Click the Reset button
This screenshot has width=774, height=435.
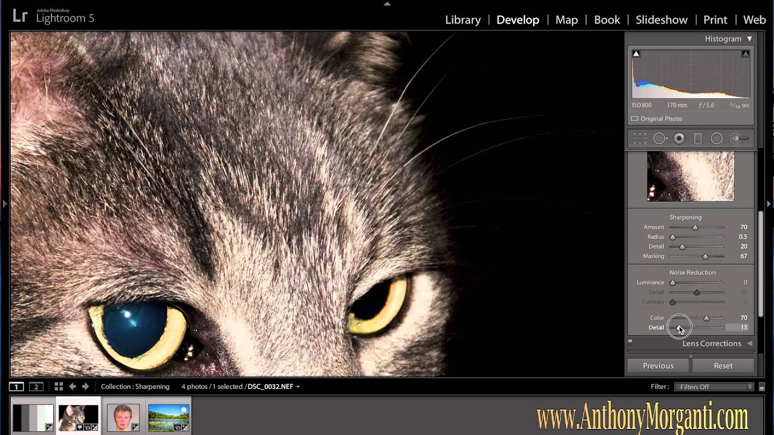(723, 366)
